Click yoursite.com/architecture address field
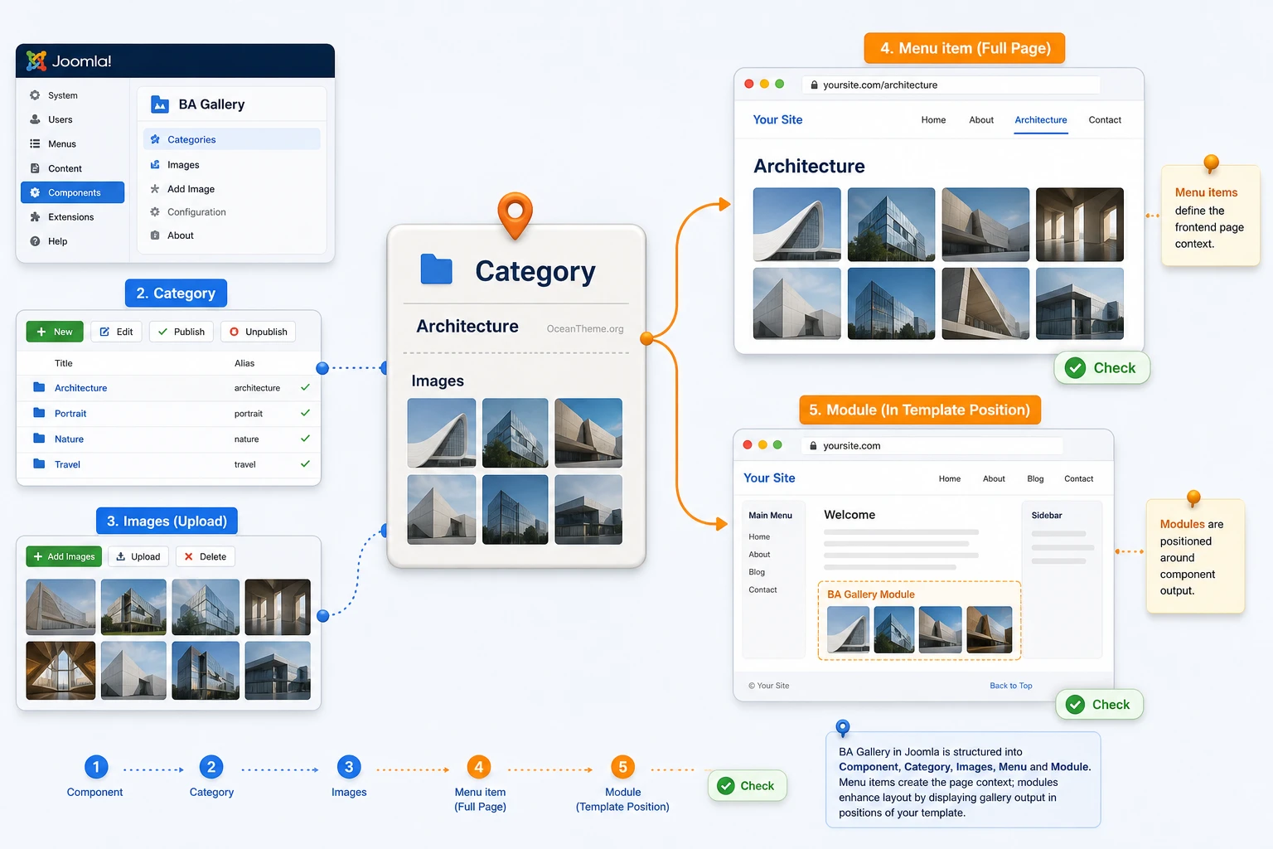1273x849 pixels. 951,85
